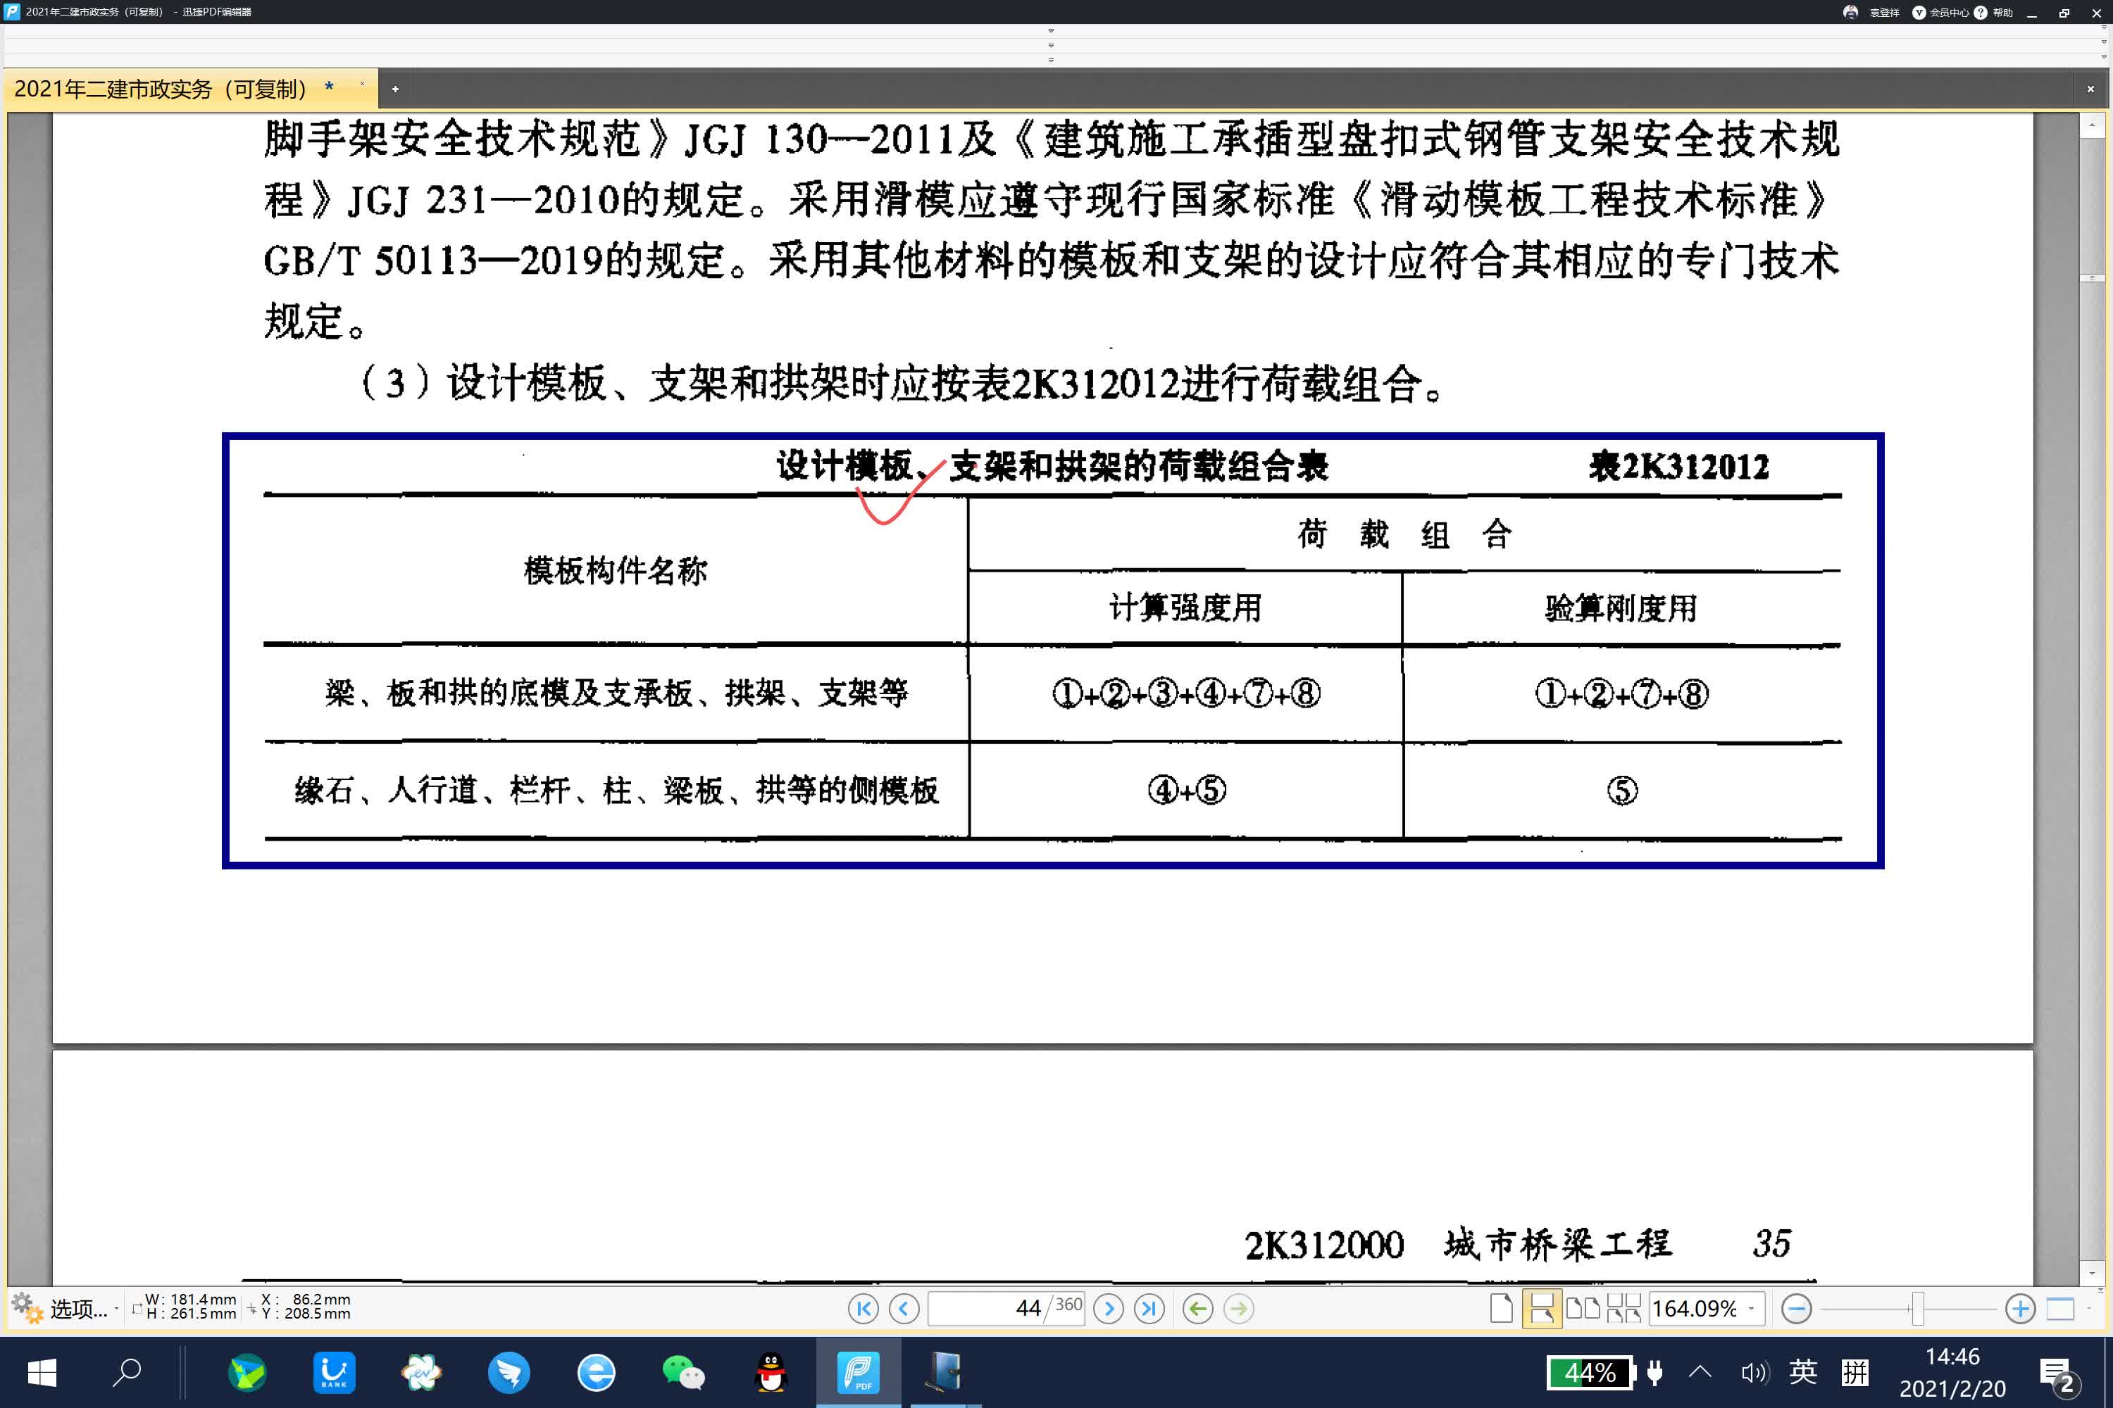
Task: Click the zoom slider handle
Action: [x=1918, y=1308]
